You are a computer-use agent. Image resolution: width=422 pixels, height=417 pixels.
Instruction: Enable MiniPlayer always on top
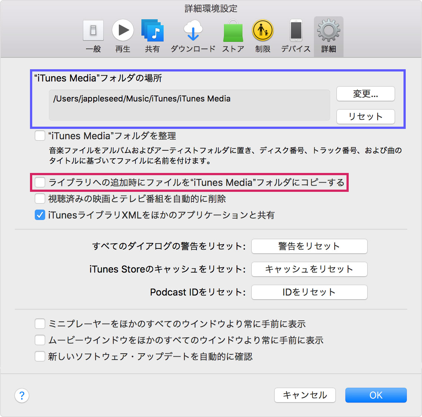click(x=40, y=324)
